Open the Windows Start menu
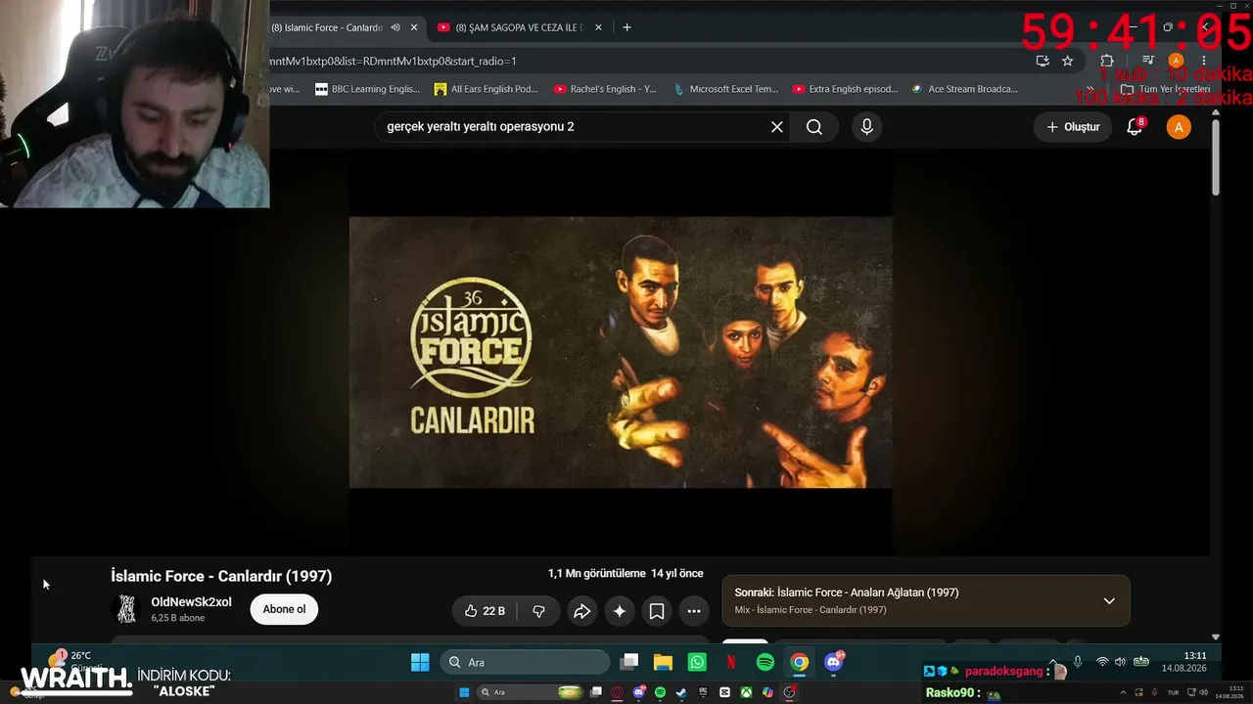The height and width of the screenshot is (704, 1253). pyautogui.click(x=420, y=662)
